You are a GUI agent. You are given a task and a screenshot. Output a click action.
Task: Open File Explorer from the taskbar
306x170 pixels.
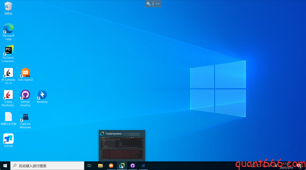pos(100,166)
